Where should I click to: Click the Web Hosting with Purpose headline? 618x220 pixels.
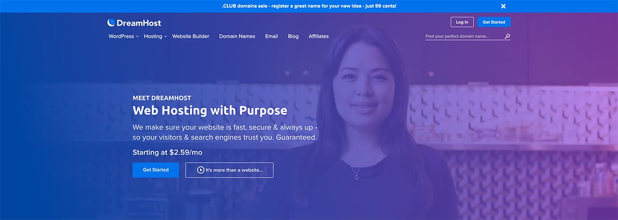210,110
